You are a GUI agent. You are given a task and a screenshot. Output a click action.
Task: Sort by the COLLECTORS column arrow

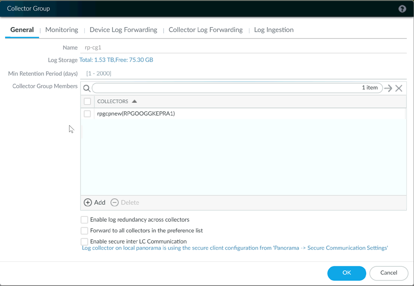click(134, 101)
